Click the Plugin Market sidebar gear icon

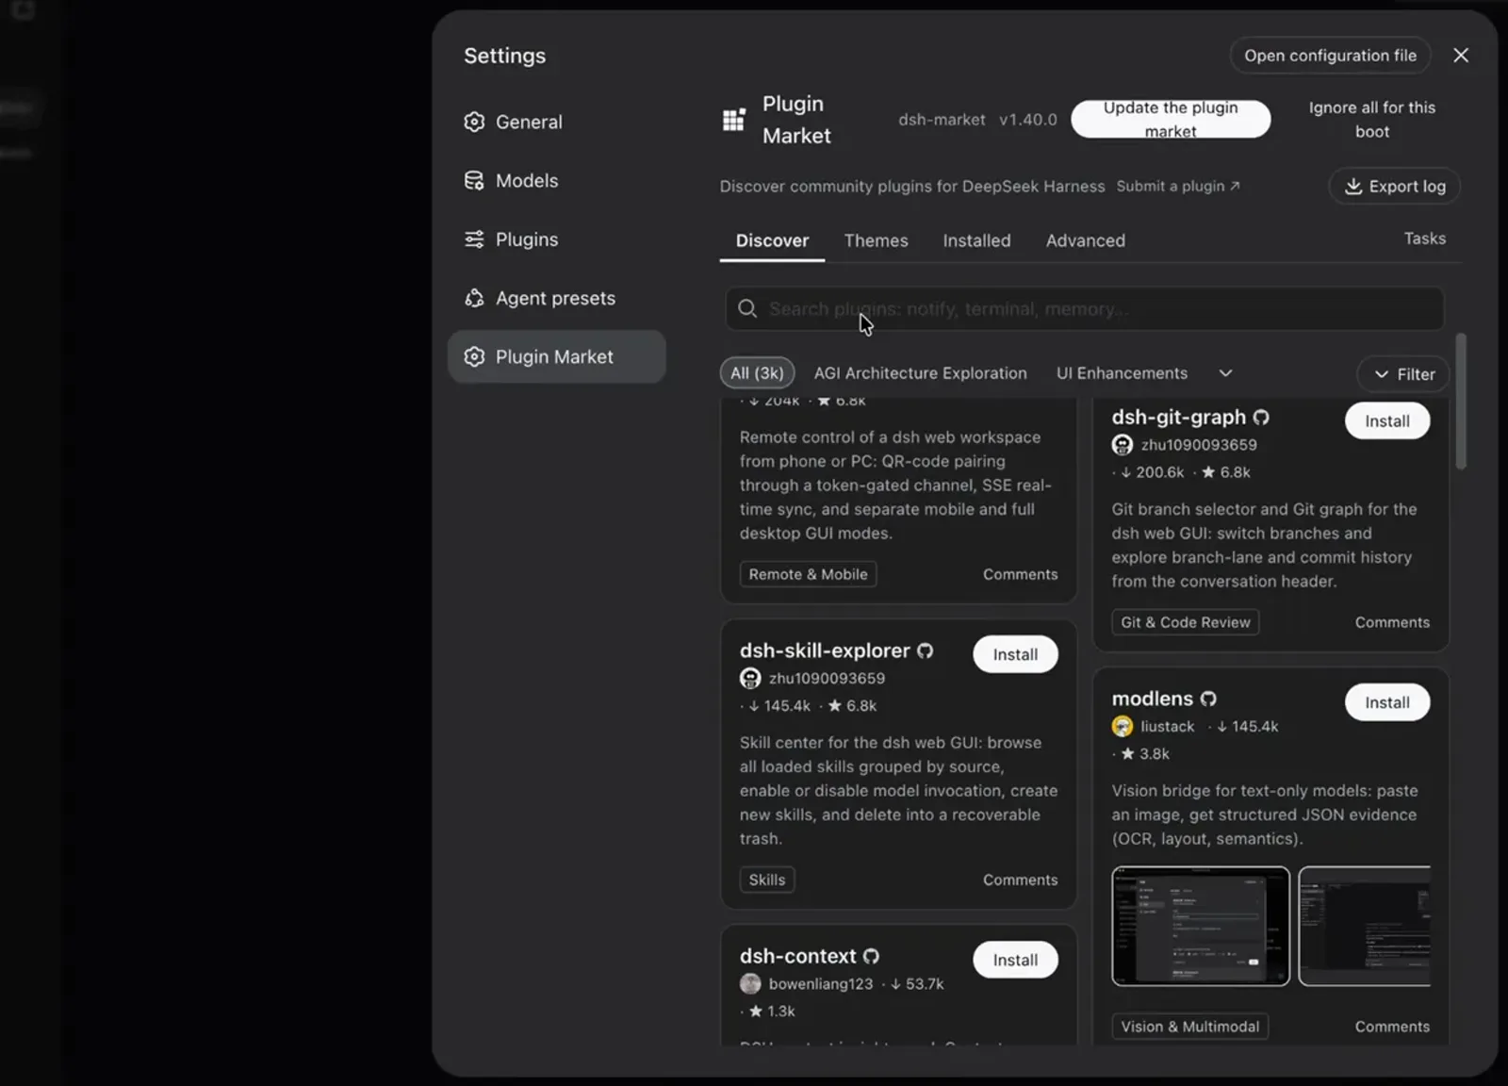tap(474, 356)
